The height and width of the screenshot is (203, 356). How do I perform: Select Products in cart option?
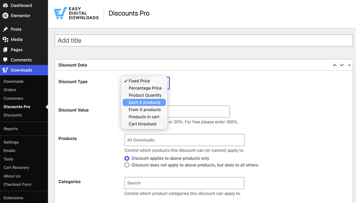tap(144, 117)
